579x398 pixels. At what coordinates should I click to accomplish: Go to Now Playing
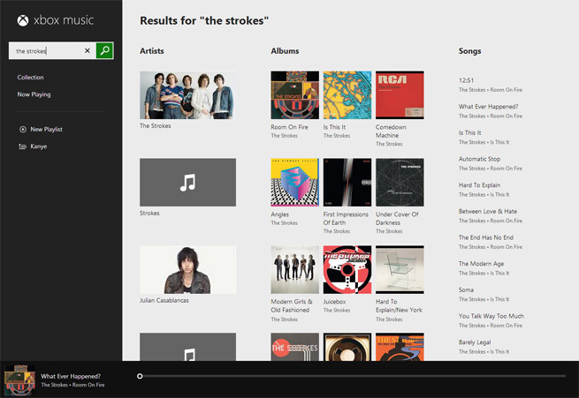(34, 94)
